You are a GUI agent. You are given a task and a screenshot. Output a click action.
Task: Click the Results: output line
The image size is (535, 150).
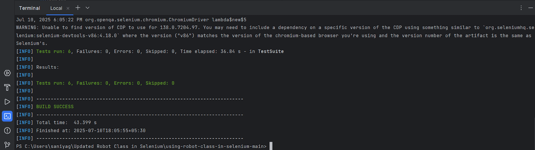point(47,67)
